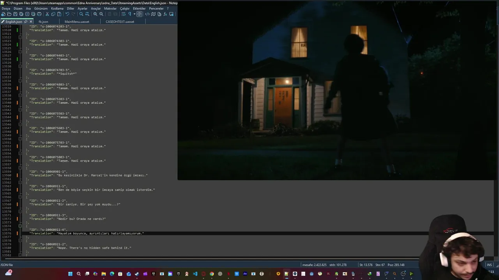The image size is (499, 280).
Task: Click the Zoom In toolbar icon
Action: coord(95,14)
